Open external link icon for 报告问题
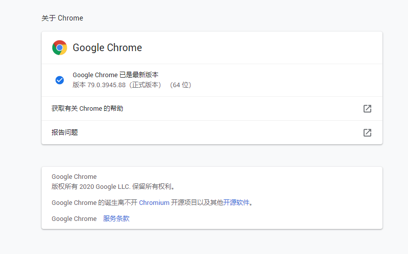This screenshot has width=408, height=254. point(367,133)
